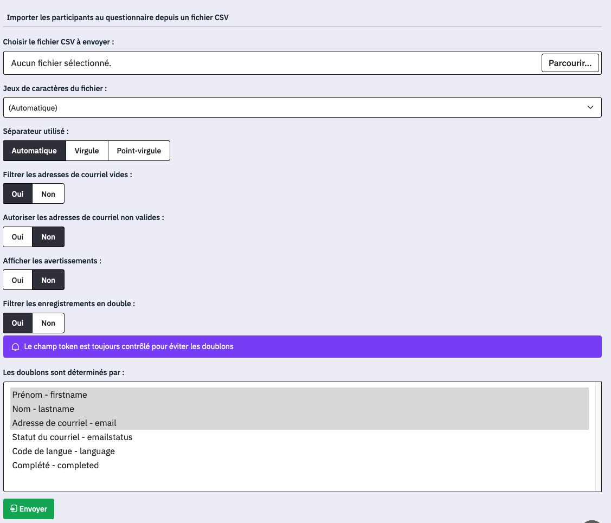Click the green Envoyer submit button
Screen dimensions: 611x523
[29, 509]
